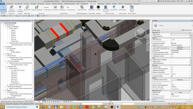Open the 3D View type selector dropdown in Properties
Image resolution: width=193 pixels, height=109 pixels.
(192, 25)
